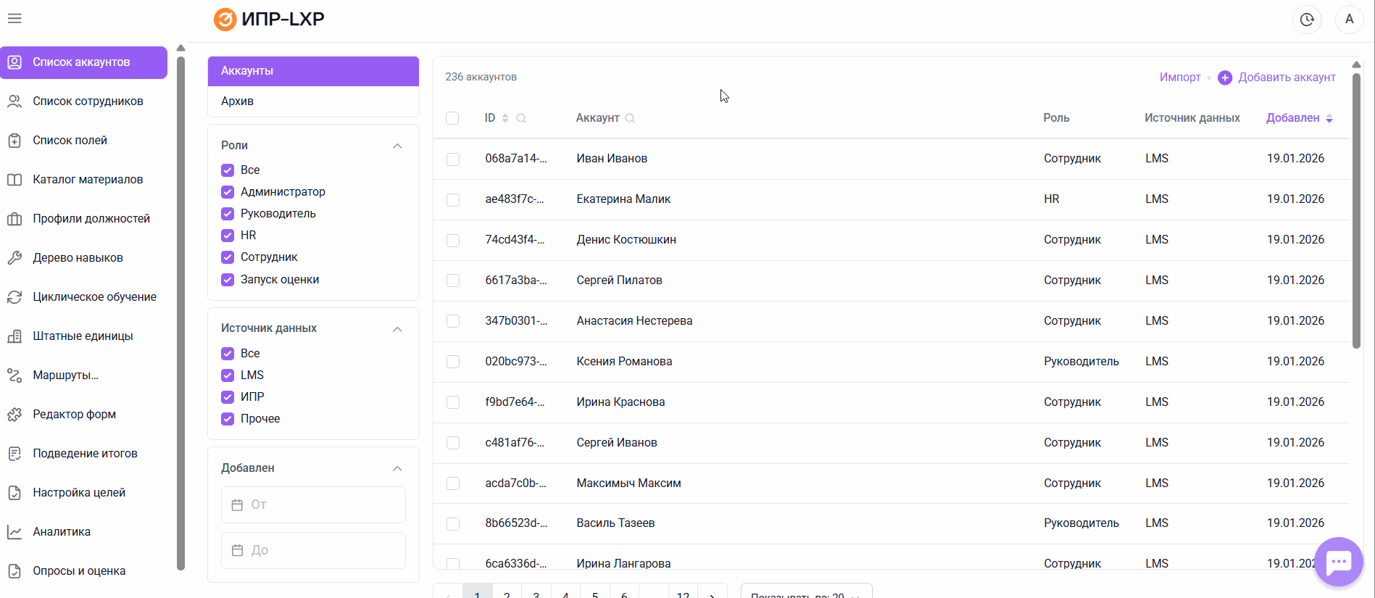
Task: Uncheck the Прочее data source filter
Action: [x=228, y=419]
